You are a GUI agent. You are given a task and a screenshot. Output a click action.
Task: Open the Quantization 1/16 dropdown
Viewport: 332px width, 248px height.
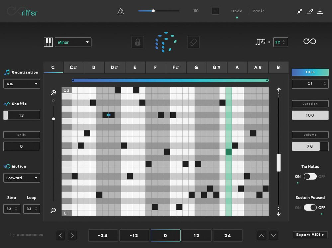point(22,84)
